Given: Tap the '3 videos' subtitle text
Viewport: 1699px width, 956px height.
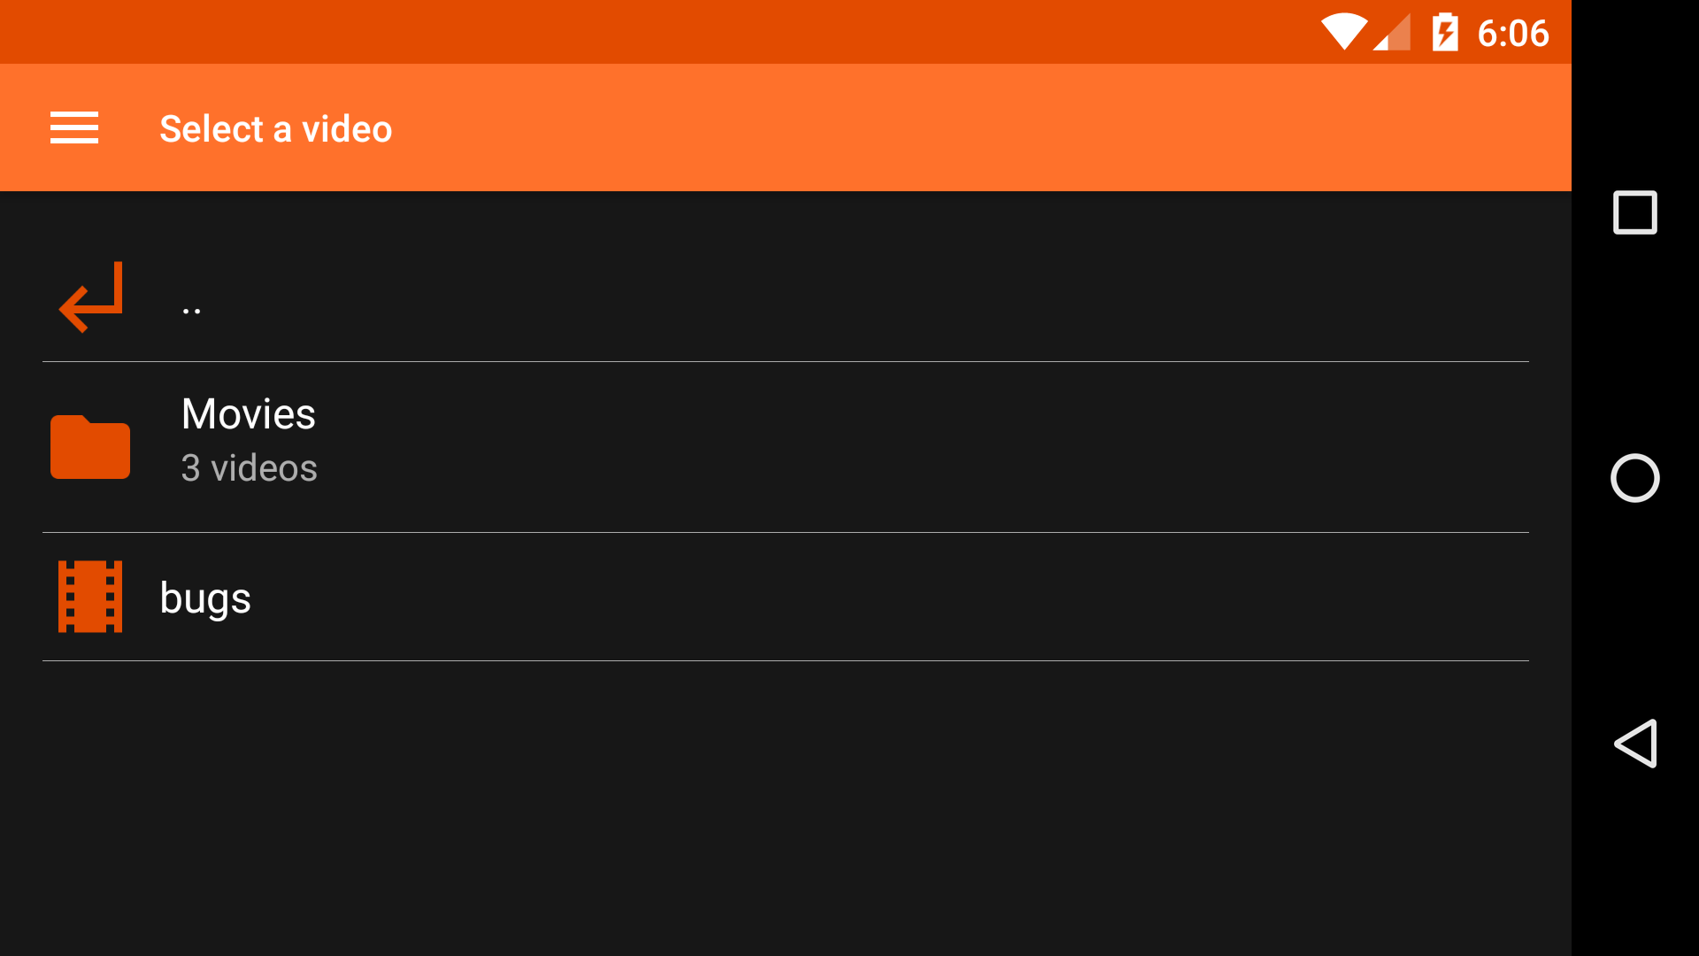Looking at the screenshot, I should [x=250, y=467].
